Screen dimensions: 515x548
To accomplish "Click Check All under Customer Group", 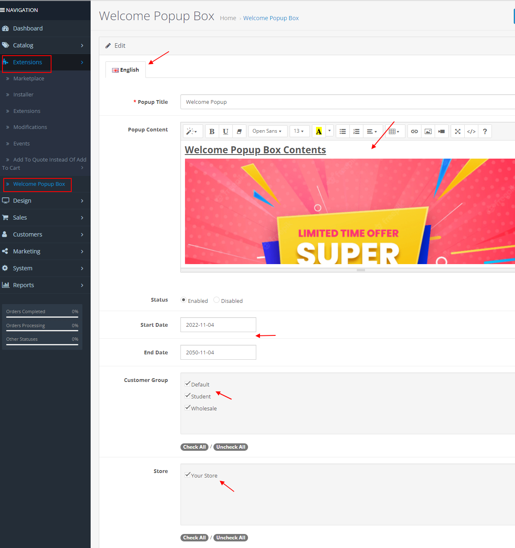I will pos(194,447).
